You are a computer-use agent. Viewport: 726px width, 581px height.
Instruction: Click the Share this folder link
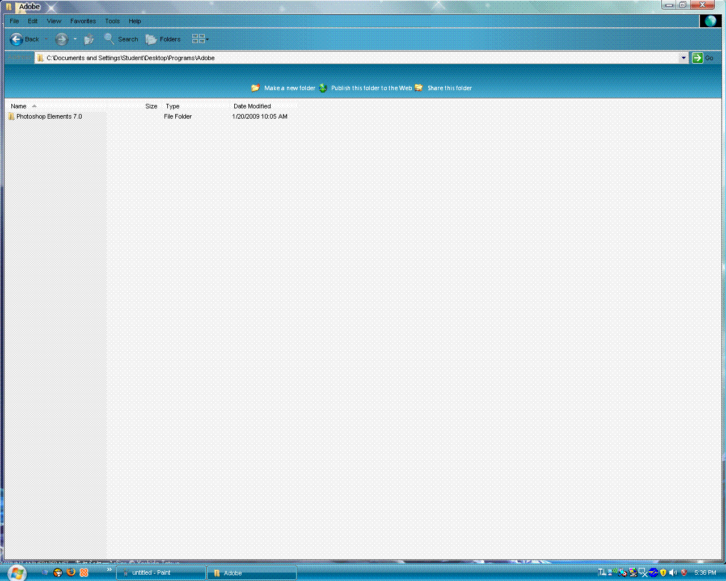[x=450, y=88]
